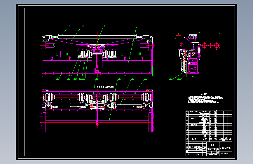Select balloon callout number 6 near side view

[x=170, y=78]
